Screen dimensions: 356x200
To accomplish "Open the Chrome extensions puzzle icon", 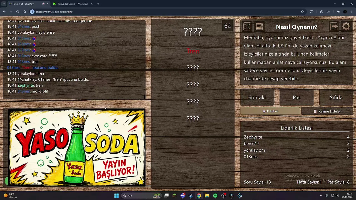I will pos(312,12).
